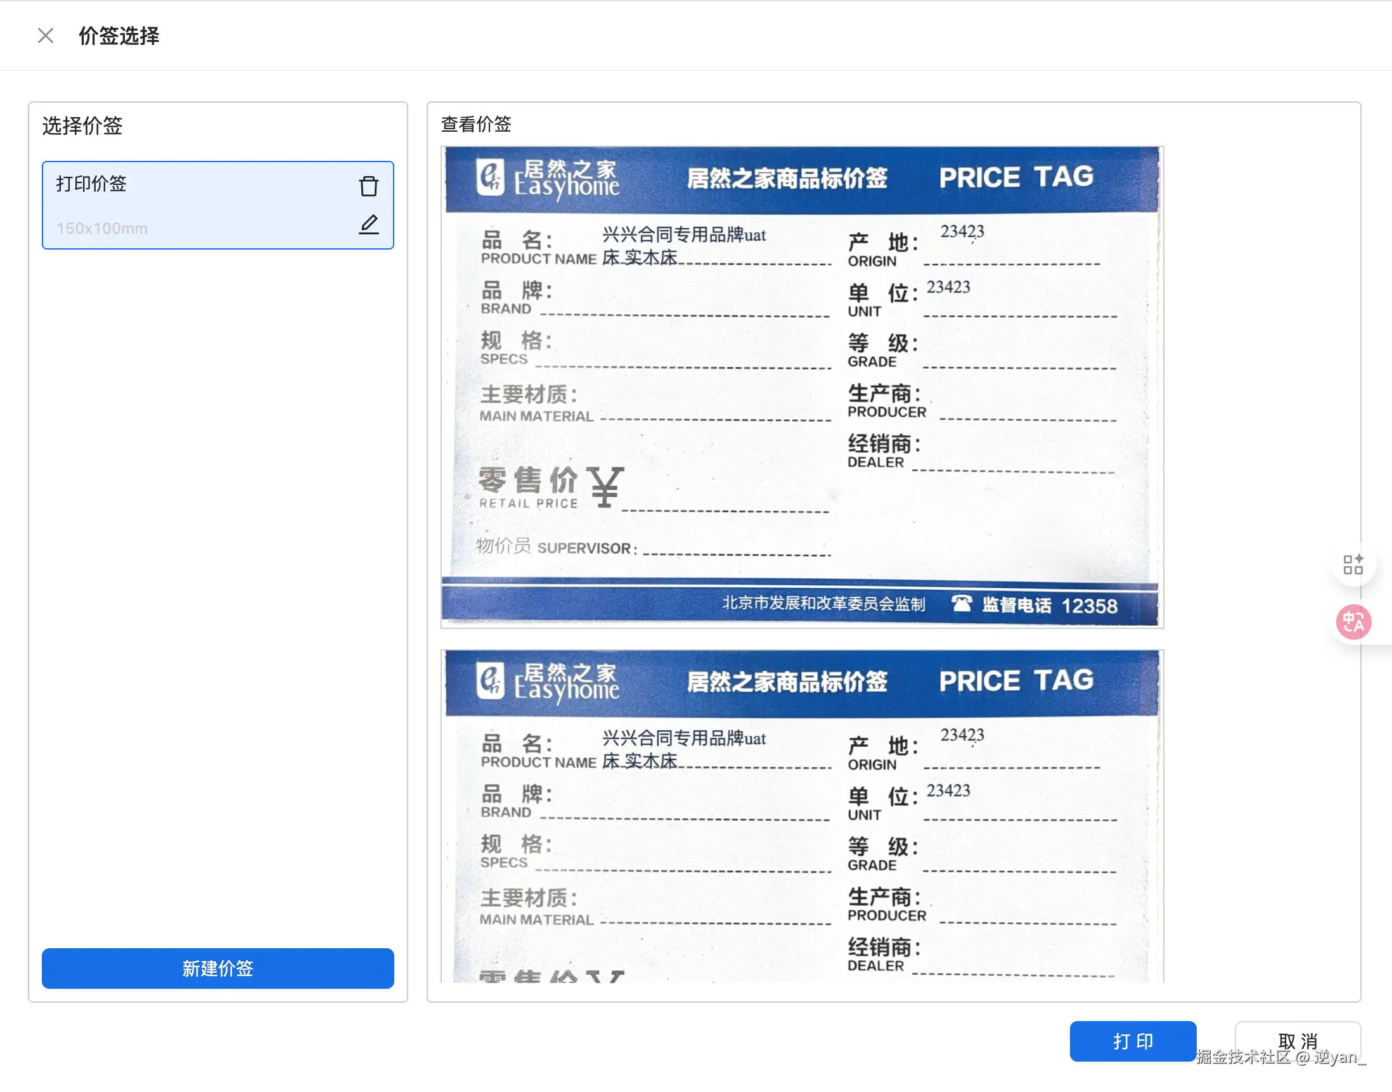1392x1092 pixels.
Task: Click PRICE TAG text on first preview
Action: (1016, 178)
